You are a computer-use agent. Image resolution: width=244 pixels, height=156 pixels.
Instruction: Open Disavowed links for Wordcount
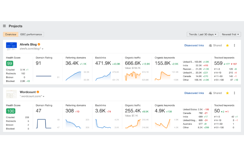(x=194, y=93)
